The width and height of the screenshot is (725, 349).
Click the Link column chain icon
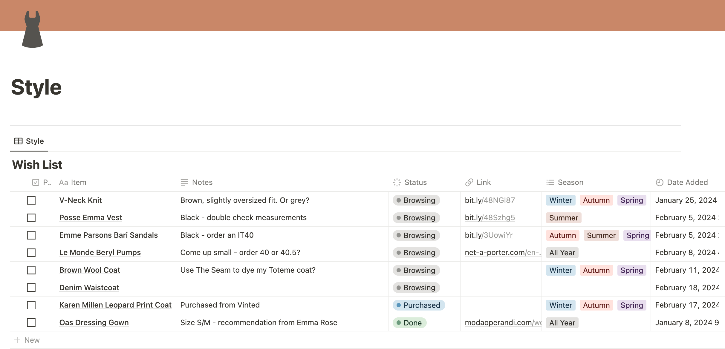[x=469, y=182]
